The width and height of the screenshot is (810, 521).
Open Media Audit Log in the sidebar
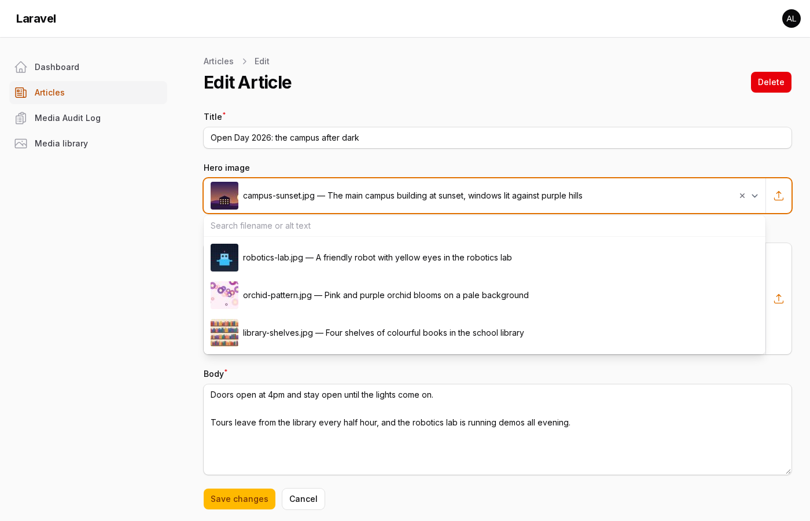(88, 118)
